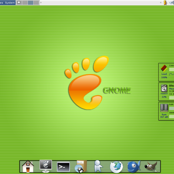
Task: Open the software package box dock icon
Action: (81, 167)
